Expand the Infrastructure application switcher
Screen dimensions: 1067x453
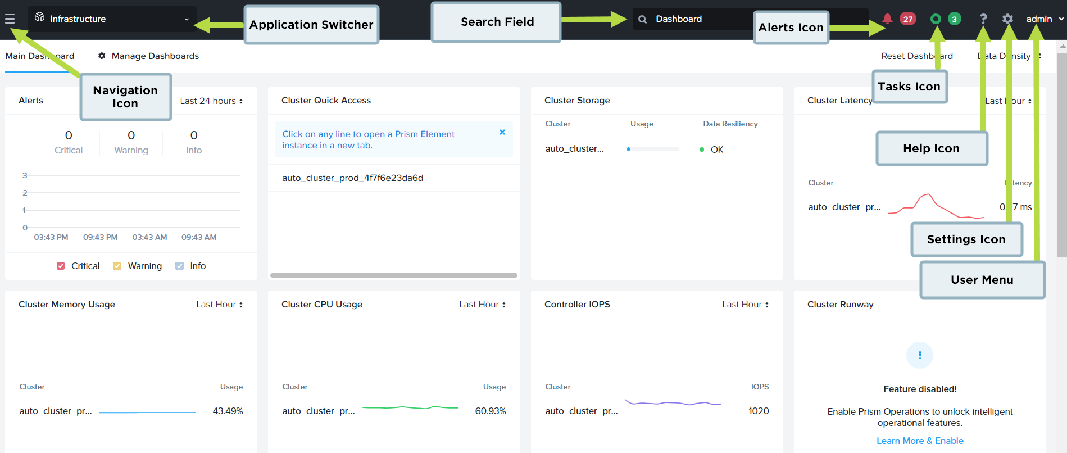tap(112, 19)
